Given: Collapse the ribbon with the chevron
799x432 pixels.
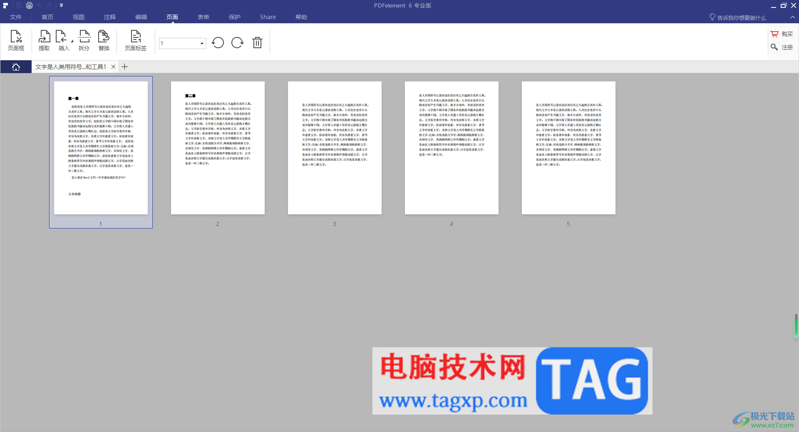Looking at the screenshot, I should coord(793,17).
